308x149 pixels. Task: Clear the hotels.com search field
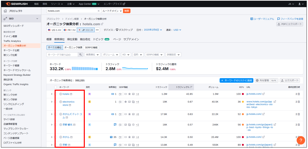(99, 11)
